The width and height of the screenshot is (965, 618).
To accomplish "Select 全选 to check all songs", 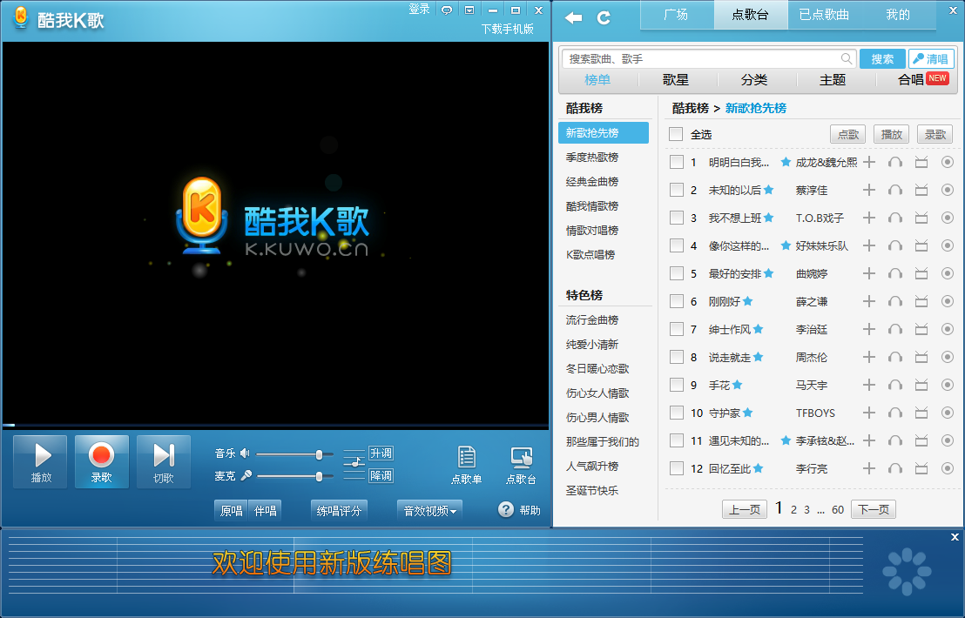I will 676,134.
